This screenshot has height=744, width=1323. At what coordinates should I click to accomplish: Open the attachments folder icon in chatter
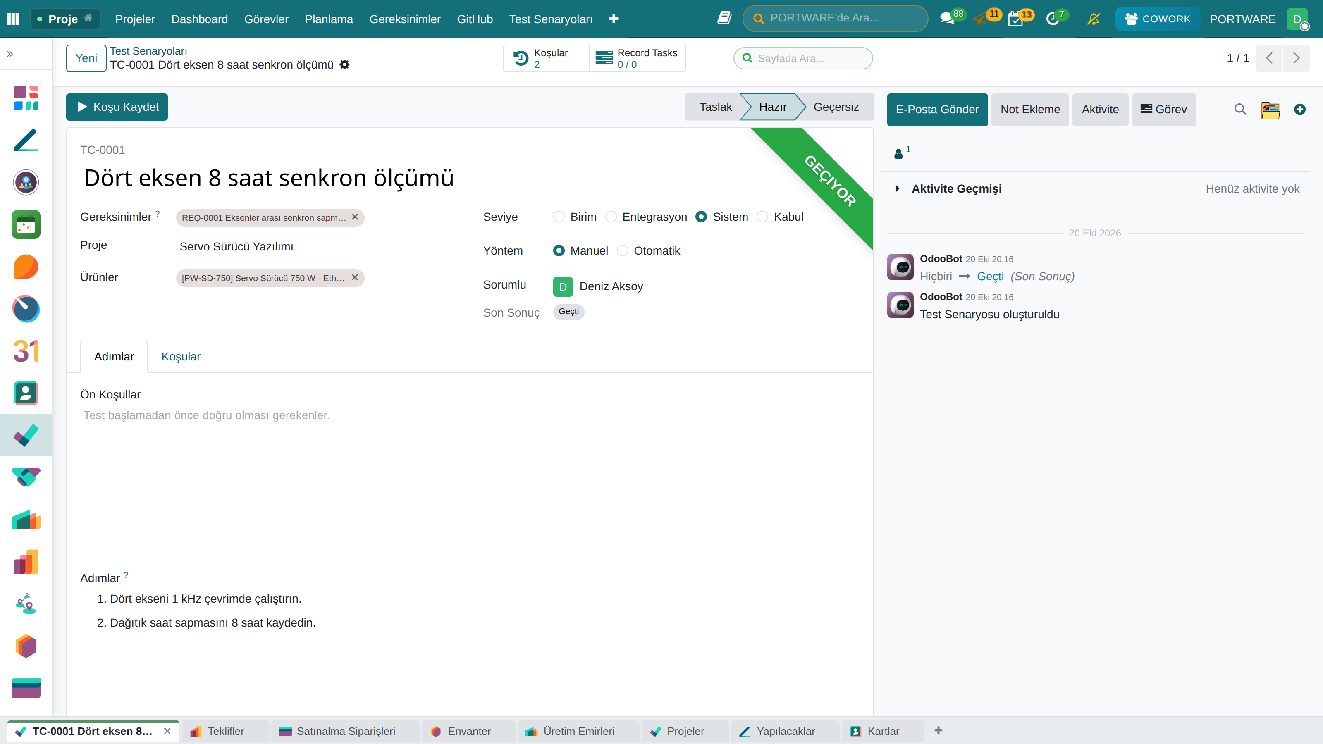pos(1270,110)
